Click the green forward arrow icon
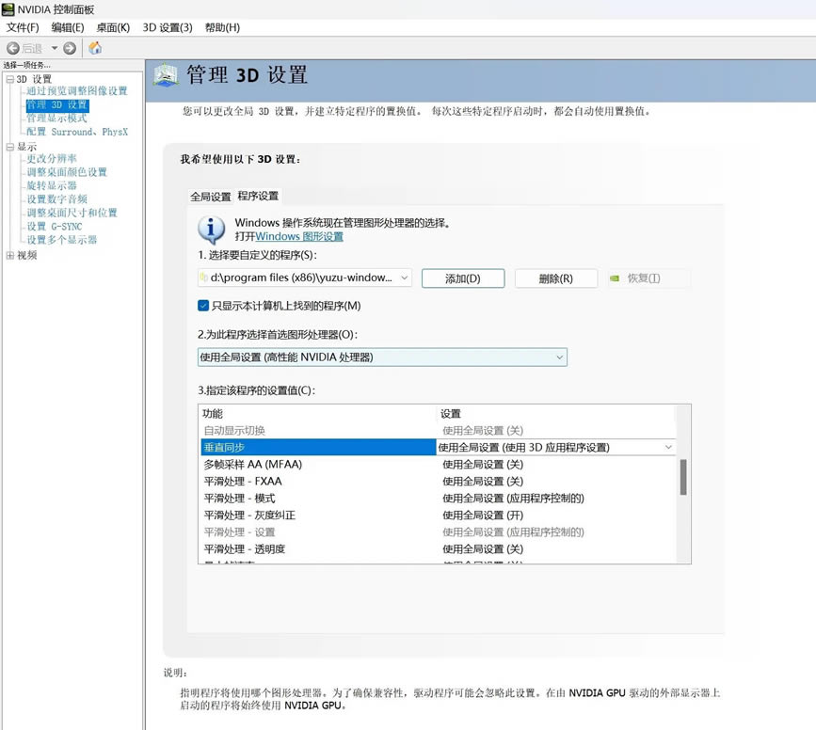 [x=70, y=48]
